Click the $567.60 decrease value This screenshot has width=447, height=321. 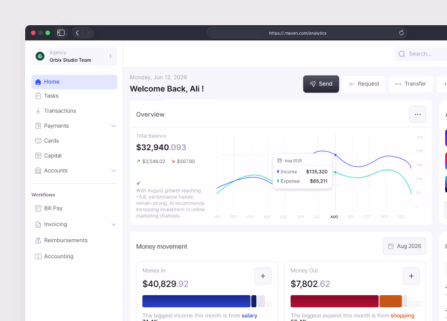coord(186,161)
